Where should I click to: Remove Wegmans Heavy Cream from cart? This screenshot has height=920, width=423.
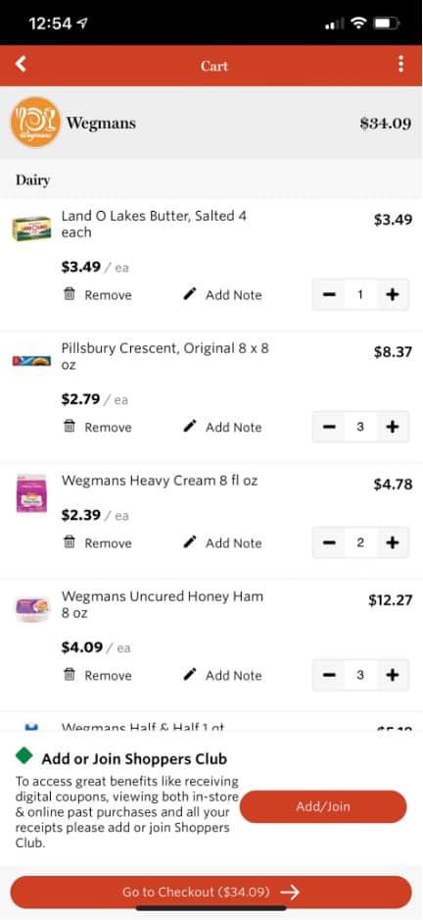pos(97,542)
